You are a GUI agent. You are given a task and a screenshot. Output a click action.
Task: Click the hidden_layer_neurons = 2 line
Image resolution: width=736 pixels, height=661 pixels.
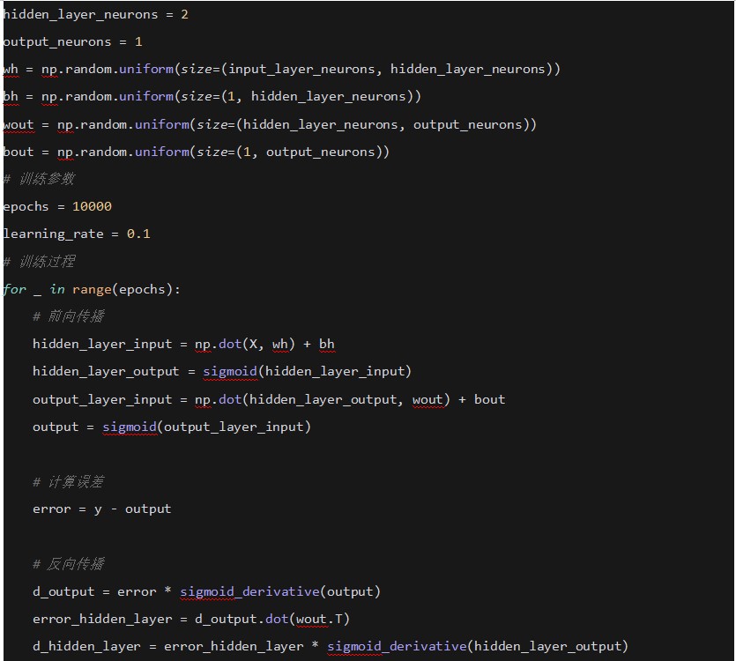click(95, 14)
